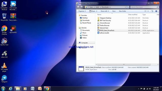Select Libraries in the navigation pane
The height and width of the screenshot is (91, 162).
[83, 28]
